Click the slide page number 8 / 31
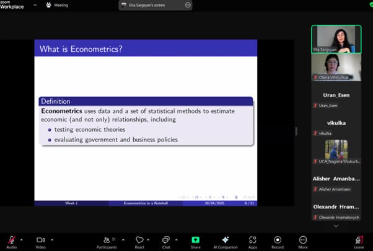 click(x=249, y=203)
